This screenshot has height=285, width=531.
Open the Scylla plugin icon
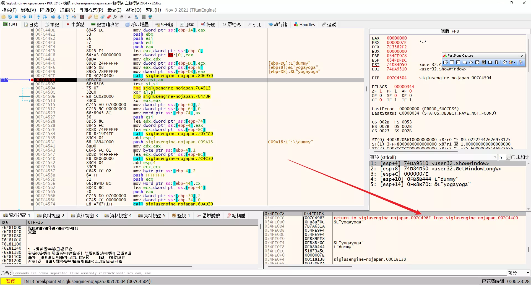tap(82, 17)
